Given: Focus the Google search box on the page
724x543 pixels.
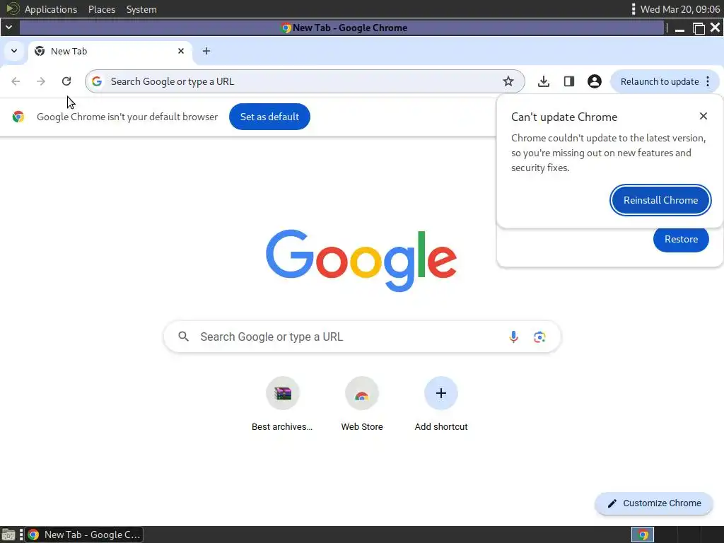Looking at the screenshot, I should point(362,337).
